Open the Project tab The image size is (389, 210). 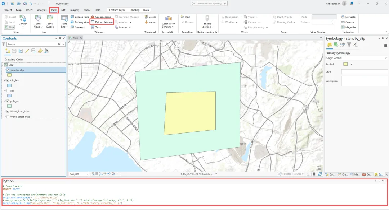click(8, 10)
